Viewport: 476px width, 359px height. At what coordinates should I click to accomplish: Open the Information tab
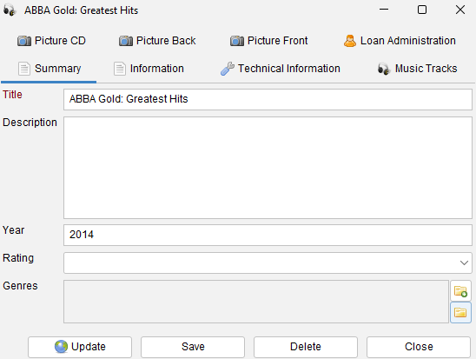click(x=149, y=69)
